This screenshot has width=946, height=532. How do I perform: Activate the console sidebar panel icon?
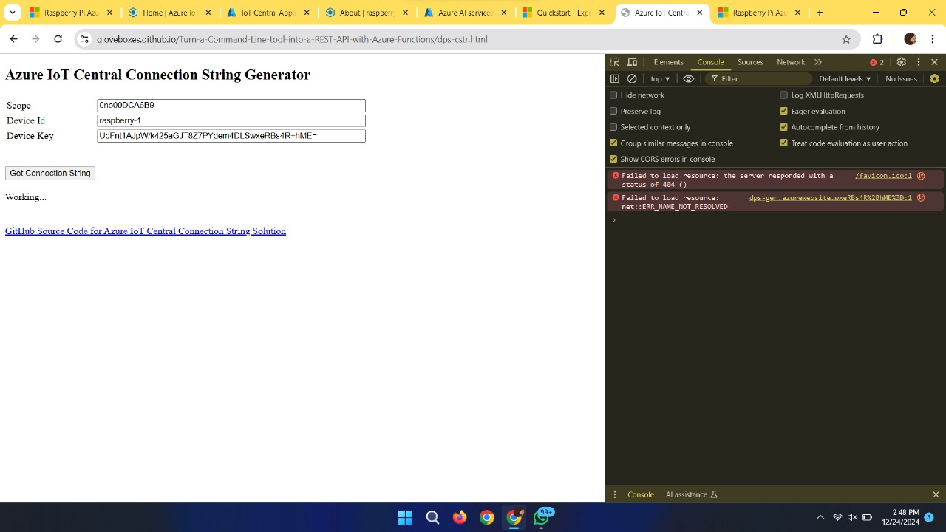pos(615,78)
